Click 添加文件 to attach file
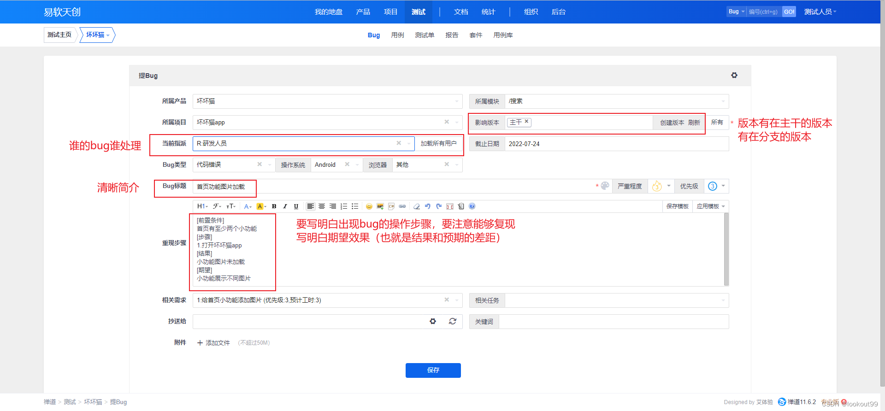The width and height of the screenshot is (885, 411). [x=213, y=343]
